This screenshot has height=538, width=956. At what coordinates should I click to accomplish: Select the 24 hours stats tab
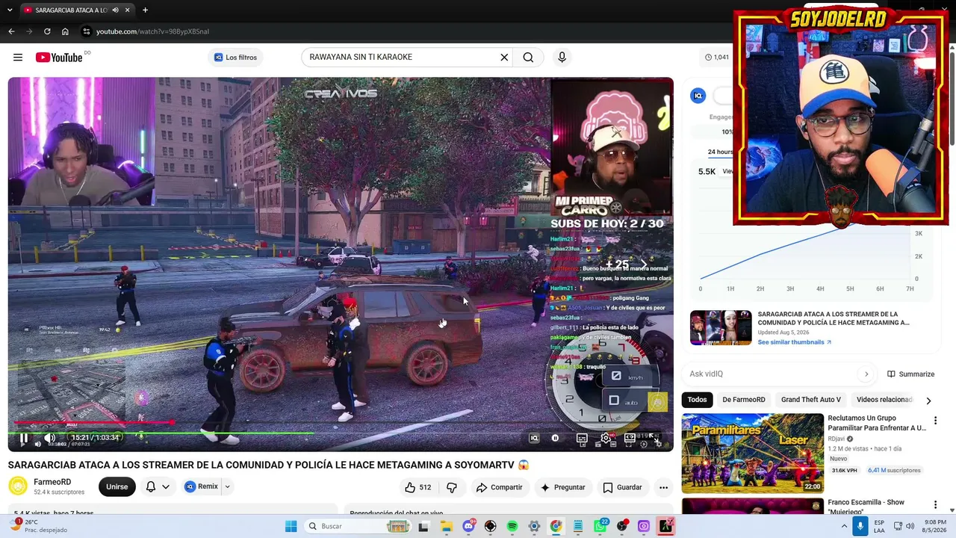pyautogui.click(x=720, y=152)
